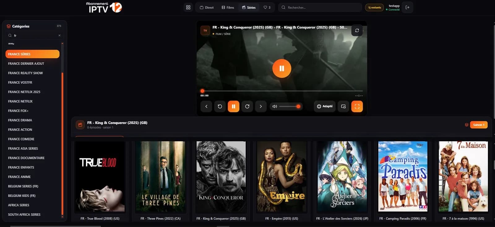Toggle fullscreen with the orange expand button
This screenshot has width=495, height=227.
click(357, 106)
